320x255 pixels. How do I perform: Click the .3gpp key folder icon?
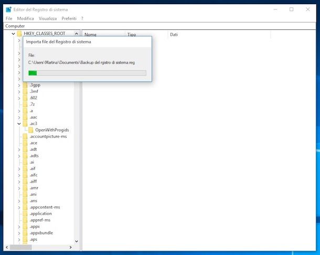[25, 84]
